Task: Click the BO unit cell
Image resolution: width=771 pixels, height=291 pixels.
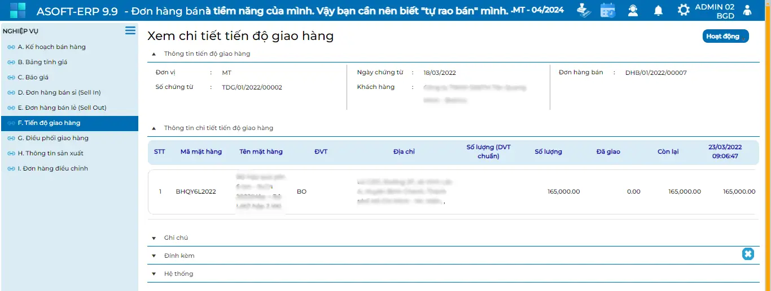Action: tap(301, 192)
